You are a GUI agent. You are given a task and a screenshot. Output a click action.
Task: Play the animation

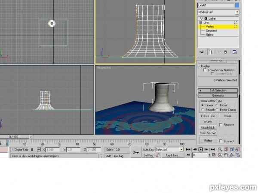coord(200,149)
